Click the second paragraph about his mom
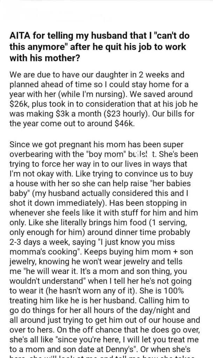The image size is (213, 358). coord(104,245)
